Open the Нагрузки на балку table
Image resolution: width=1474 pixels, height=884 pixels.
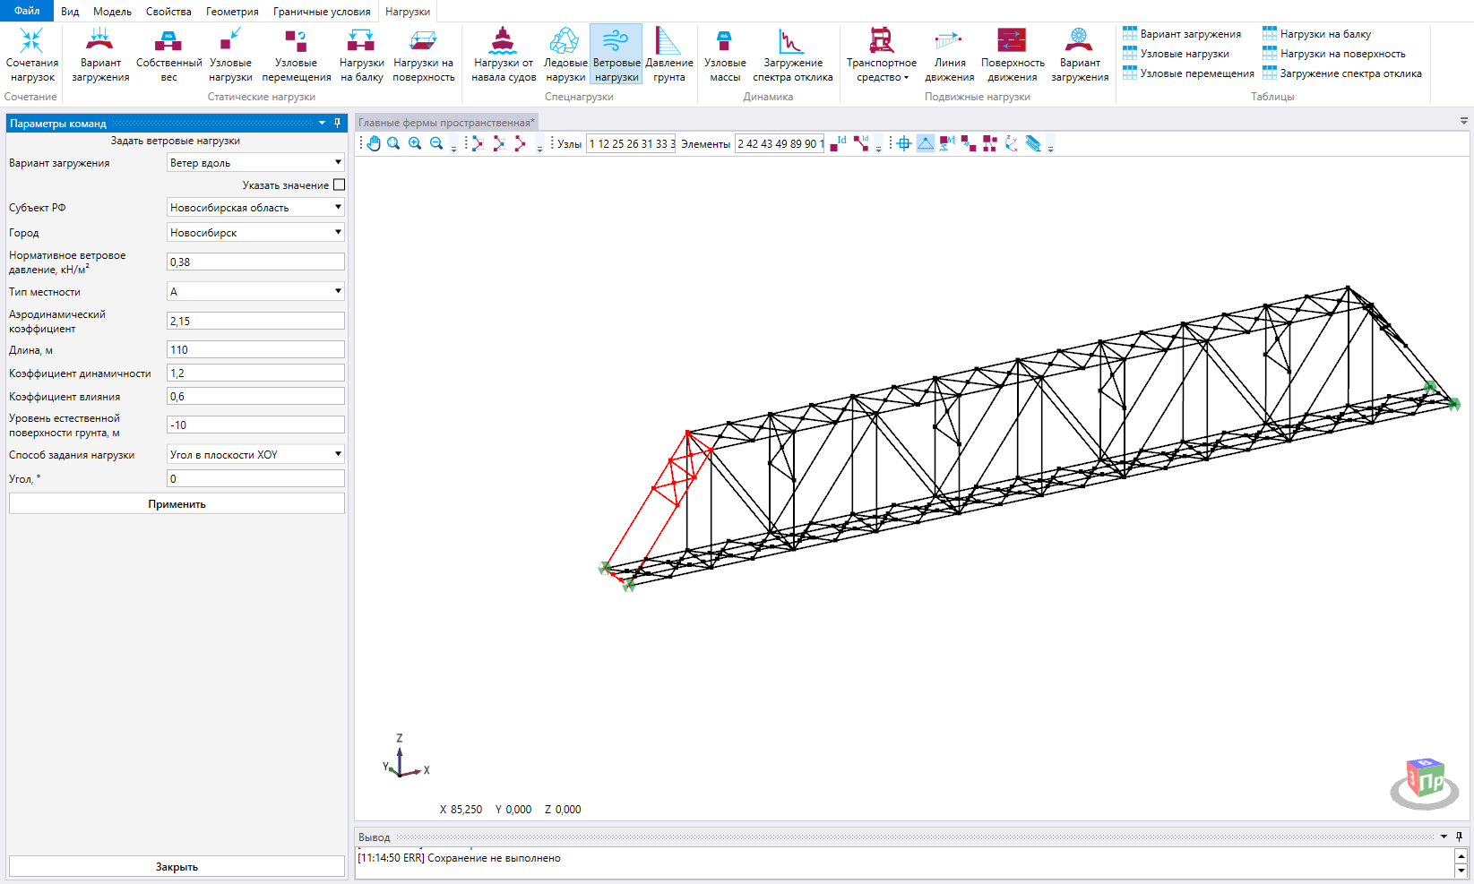click(x=1316, y=34)
